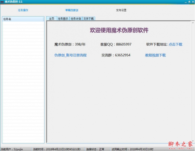Click the 连接状态 status bar field

96,149
